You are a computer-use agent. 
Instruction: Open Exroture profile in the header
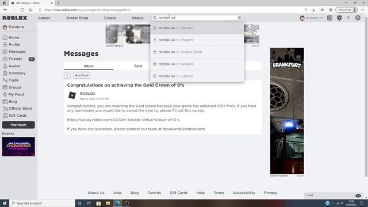point(311,18)
